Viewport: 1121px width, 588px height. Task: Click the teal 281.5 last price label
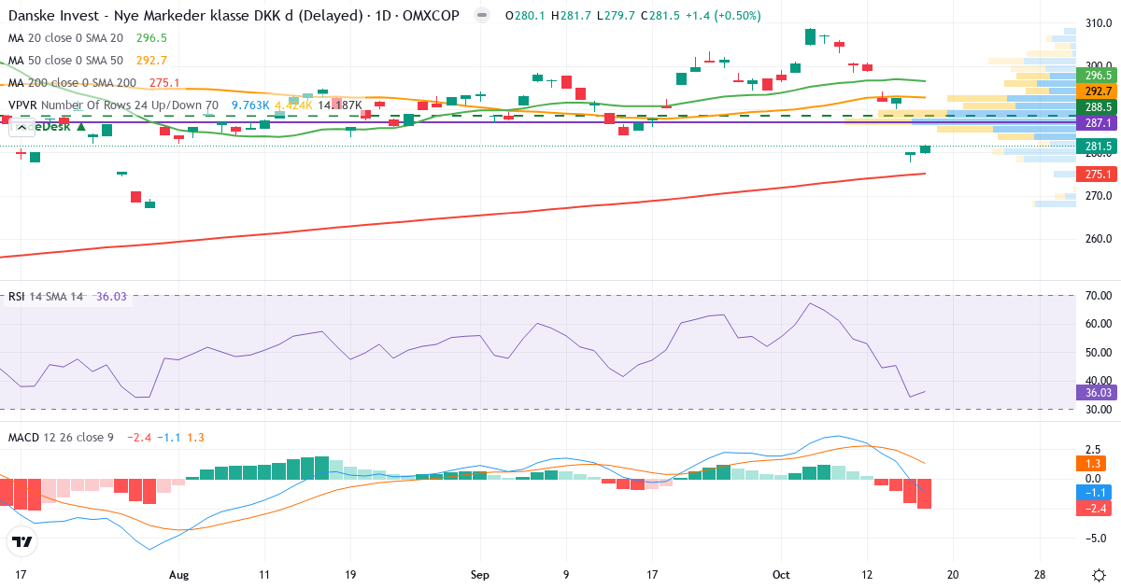pyautogui.click(x=1098, y=146)
